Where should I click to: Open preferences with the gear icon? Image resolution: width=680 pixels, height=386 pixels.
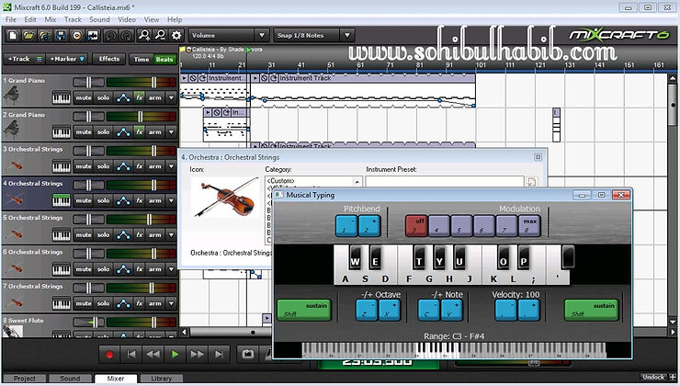point(176,35)
